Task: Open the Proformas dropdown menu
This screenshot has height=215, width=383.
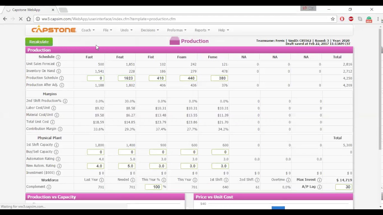Action: [177, 30]
